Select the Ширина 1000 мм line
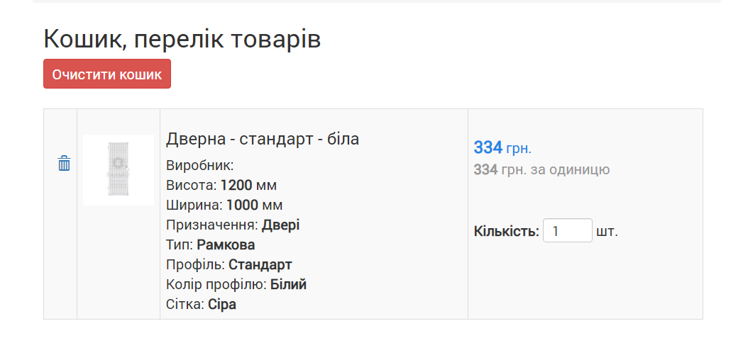Image resolution: width=753 pixels, height=338 pixels. tap(224, 205)
